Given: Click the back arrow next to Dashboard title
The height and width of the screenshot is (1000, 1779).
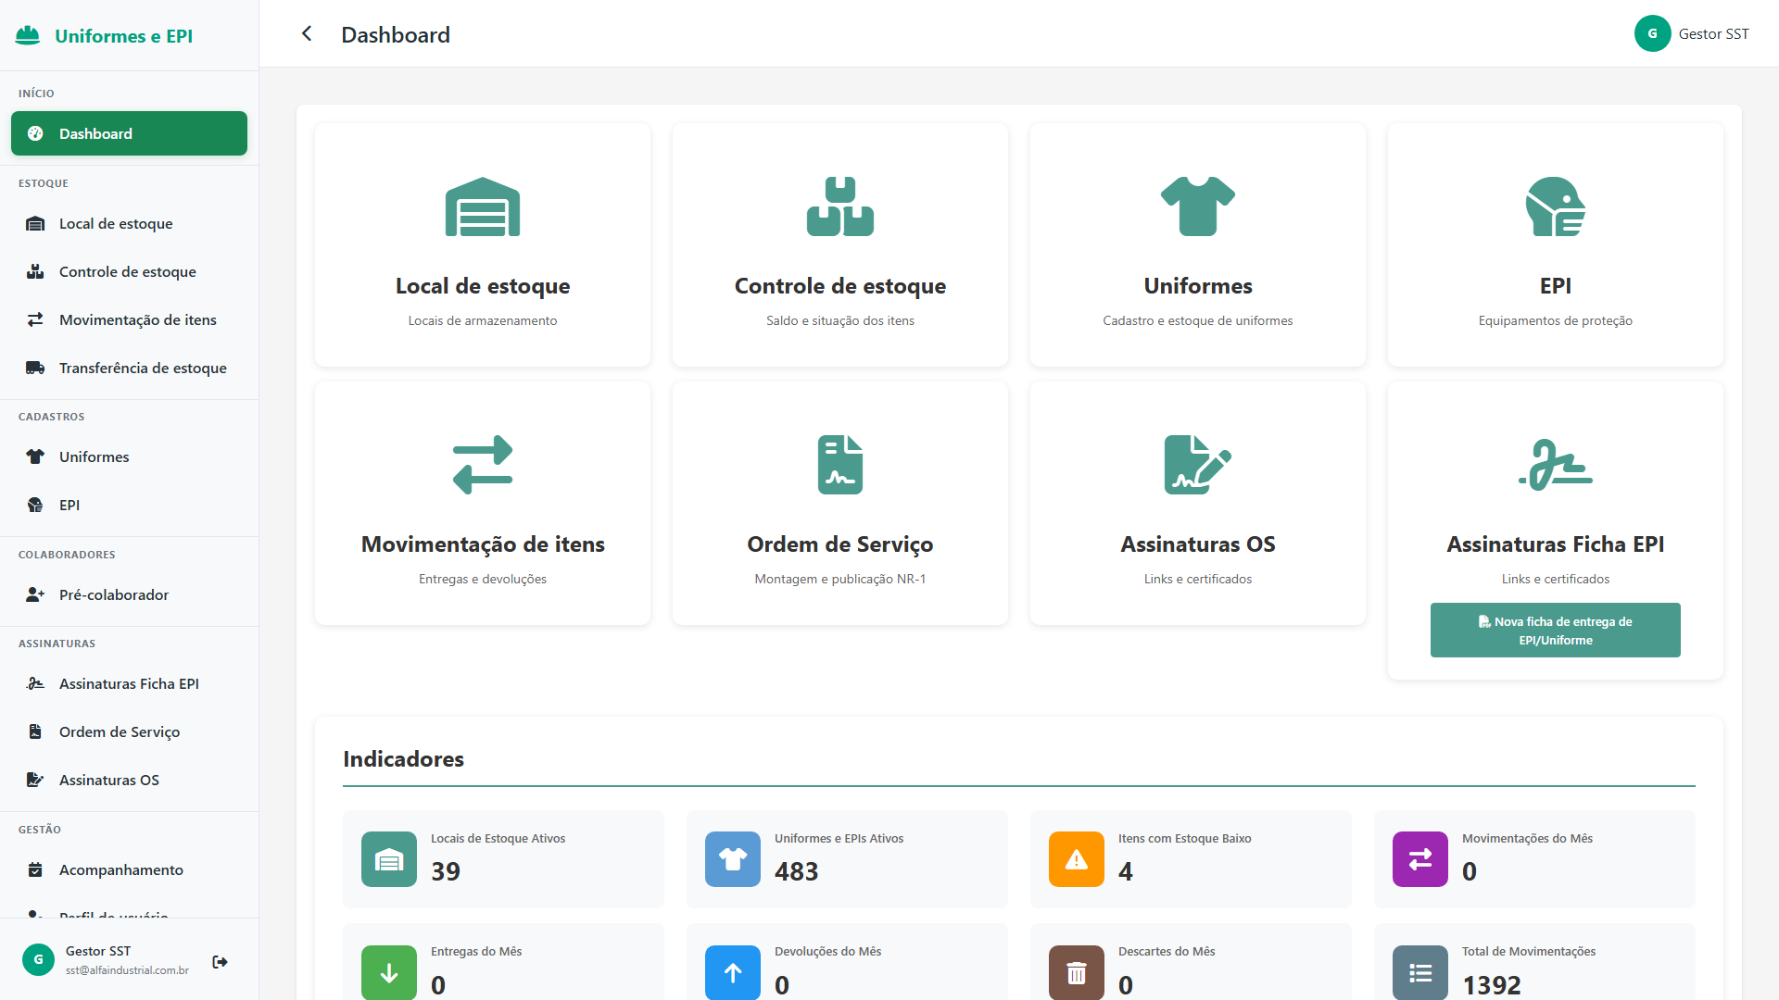Looking at the screenshot, I should (307, 34).
